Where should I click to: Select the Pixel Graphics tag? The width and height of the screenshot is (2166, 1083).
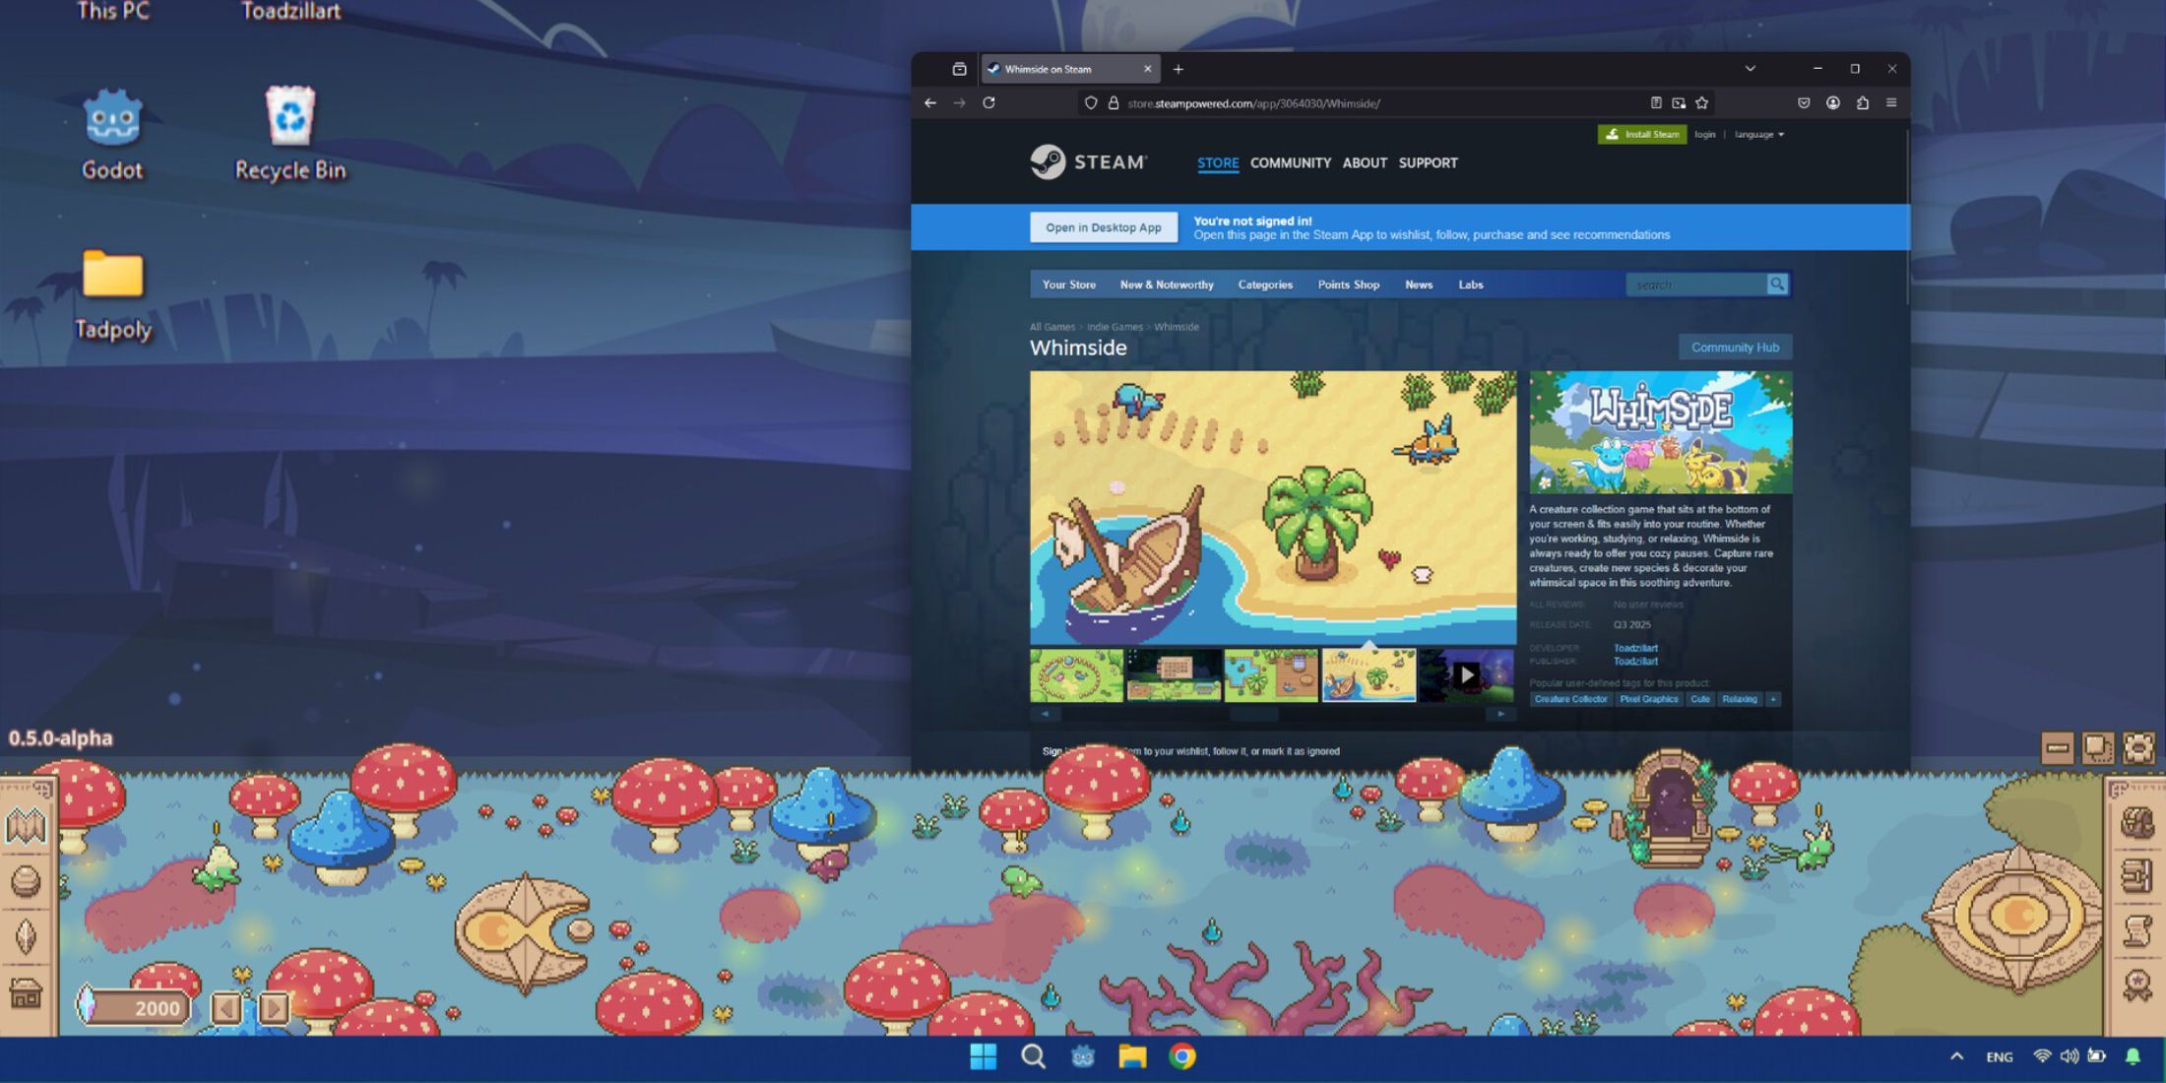point(1648,699)
